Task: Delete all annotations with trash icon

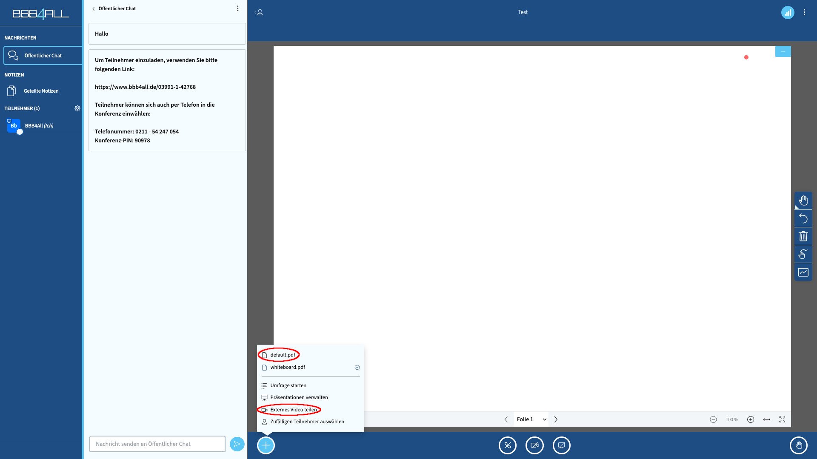Action: pos(803,236)
